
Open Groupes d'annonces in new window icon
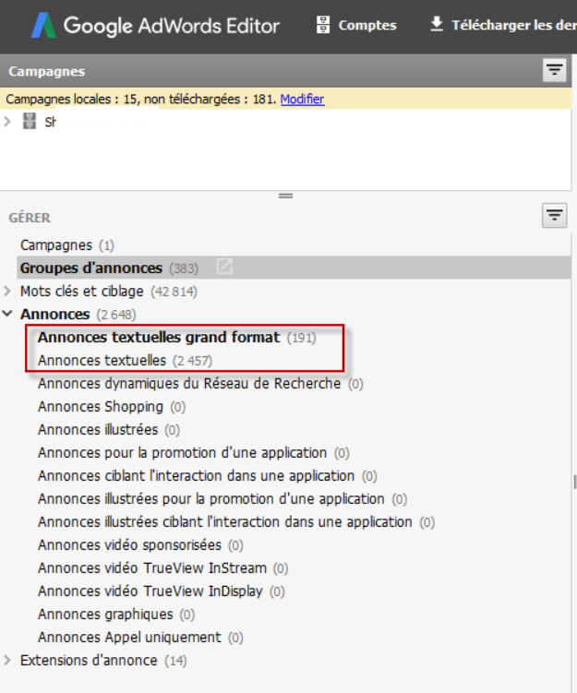pyautogui.click(x=224, y=267)
